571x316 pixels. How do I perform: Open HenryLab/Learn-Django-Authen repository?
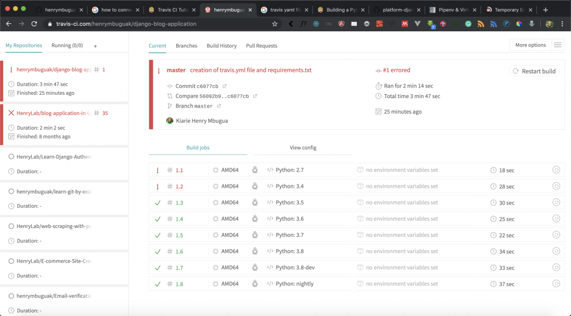coord(54,157)
